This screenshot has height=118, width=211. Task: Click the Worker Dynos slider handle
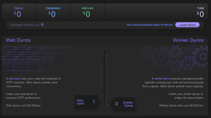[123, 104]
